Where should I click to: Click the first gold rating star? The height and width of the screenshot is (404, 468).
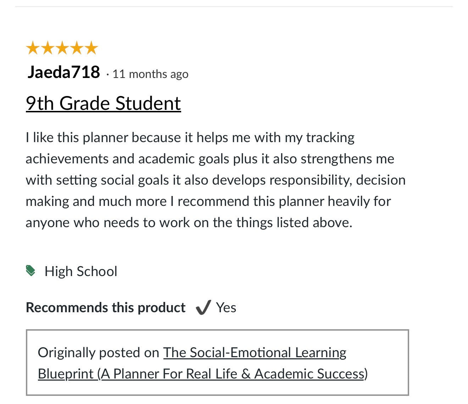click(x=33, y=48)
